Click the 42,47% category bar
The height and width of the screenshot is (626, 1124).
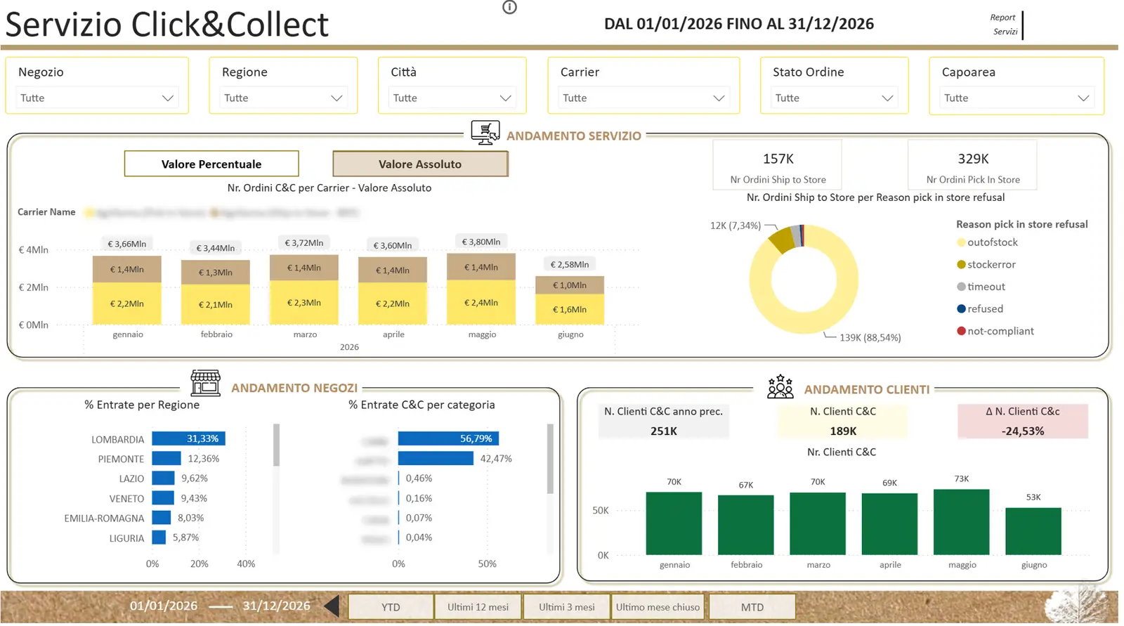point(436,458)
